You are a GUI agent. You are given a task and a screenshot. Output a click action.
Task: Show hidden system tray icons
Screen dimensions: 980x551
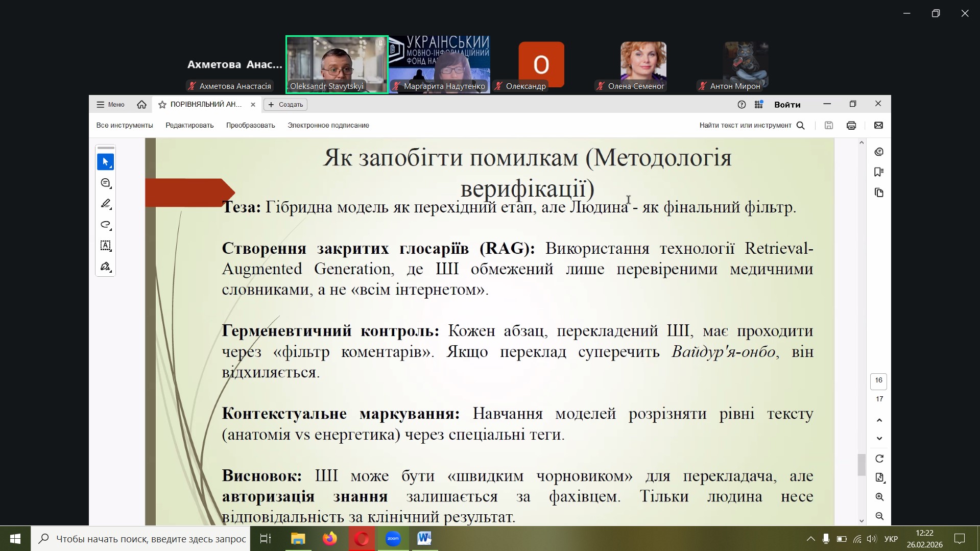click(x=810, y=539)
